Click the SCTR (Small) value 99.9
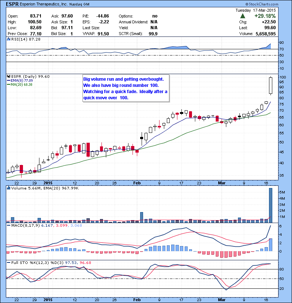This screenshot has height=303, width=292. 153,34
